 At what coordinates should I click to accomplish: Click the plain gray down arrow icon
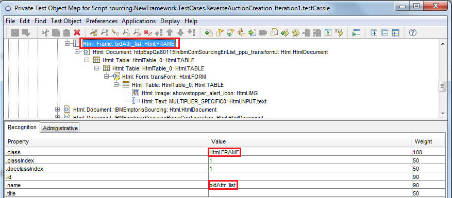180,32
